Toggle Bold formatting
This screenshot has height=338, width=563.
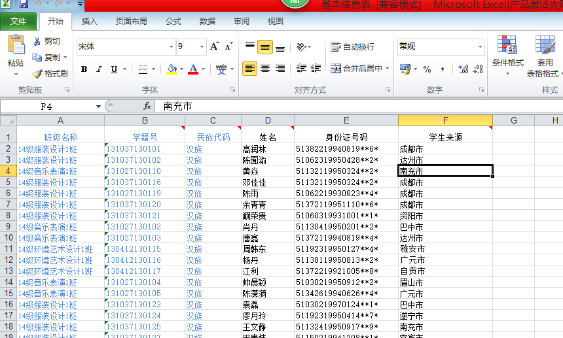click(84, 69)
